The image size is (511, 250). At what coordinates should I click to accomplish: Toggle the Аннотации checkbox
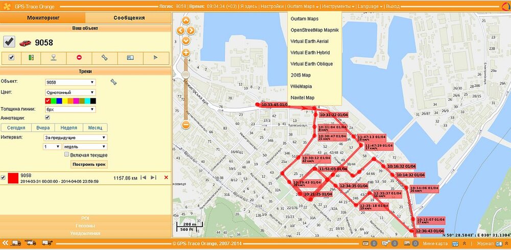coord(47,117)
